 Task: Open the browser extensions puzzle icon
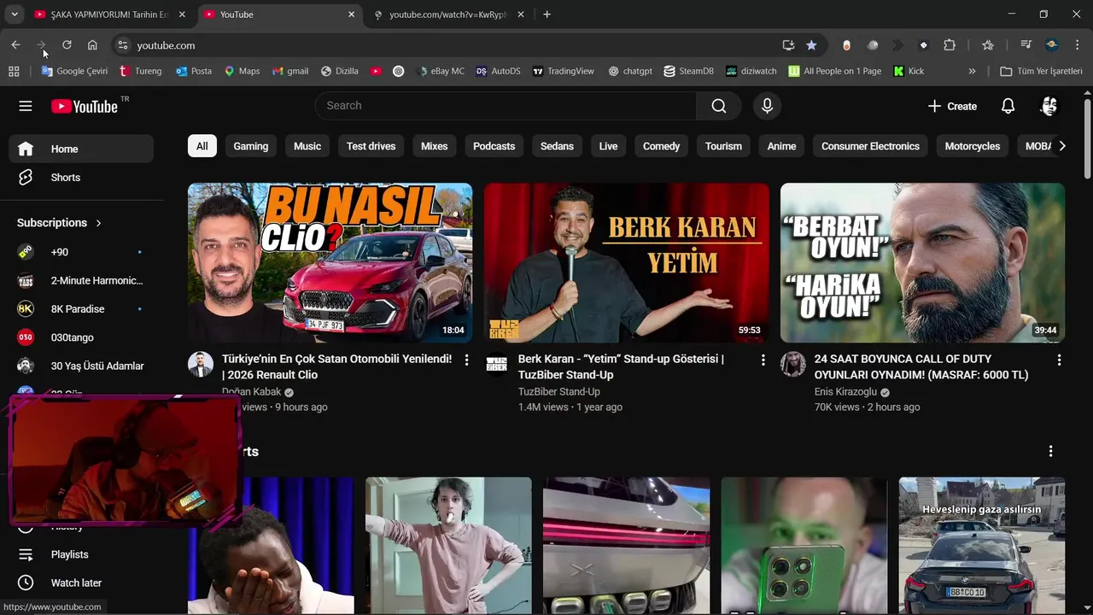(x=950, y=45)
